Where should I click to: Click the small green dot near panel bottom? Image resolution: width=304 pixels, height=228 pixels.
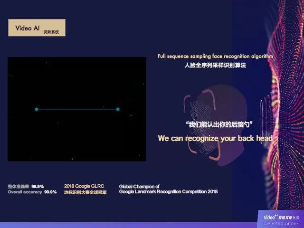tap(72, 159)
